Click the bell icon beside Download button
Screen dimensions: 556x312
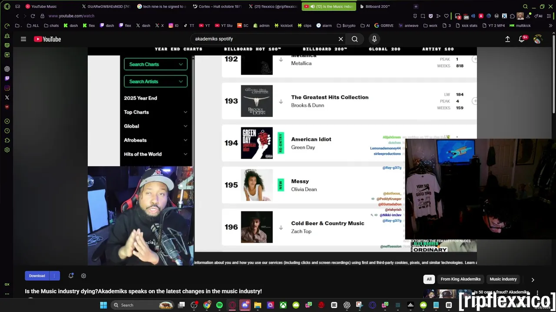71,276
